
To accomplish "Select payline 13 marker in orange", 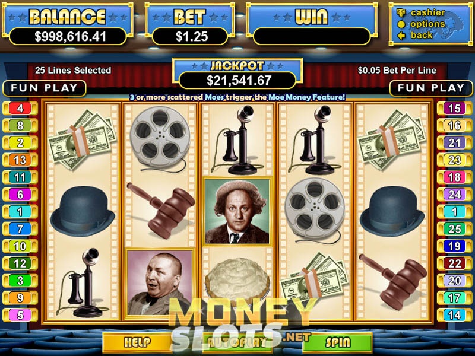I will click(20, 160).
